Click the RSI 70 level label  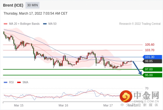pyautogui.click(x=147, y=88)
